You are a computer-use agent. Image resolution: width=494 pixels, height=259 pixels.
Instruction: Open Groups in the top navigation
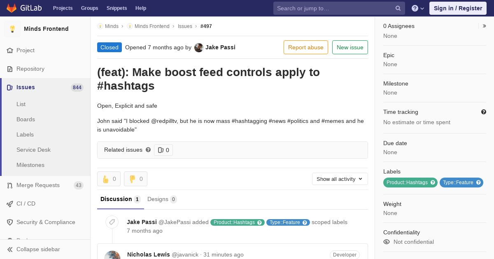[x=89, y=8]
